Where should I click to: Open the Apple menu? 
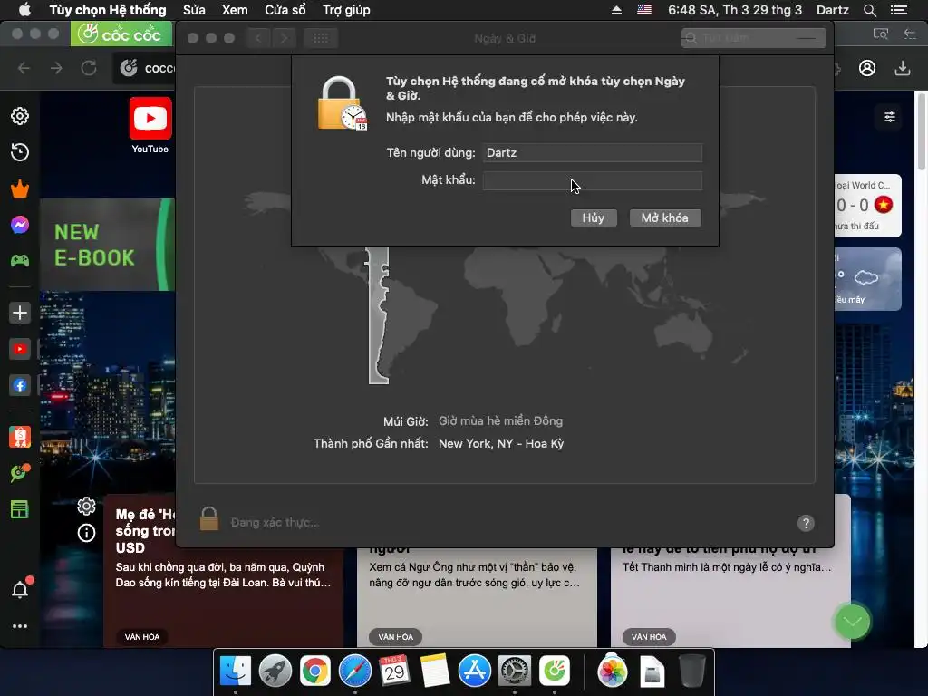click(x=24, y=10)
